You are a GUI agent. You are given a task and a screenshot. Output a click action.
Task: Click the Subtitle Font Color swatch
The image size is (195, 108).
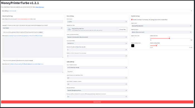(x=133, y=38)
